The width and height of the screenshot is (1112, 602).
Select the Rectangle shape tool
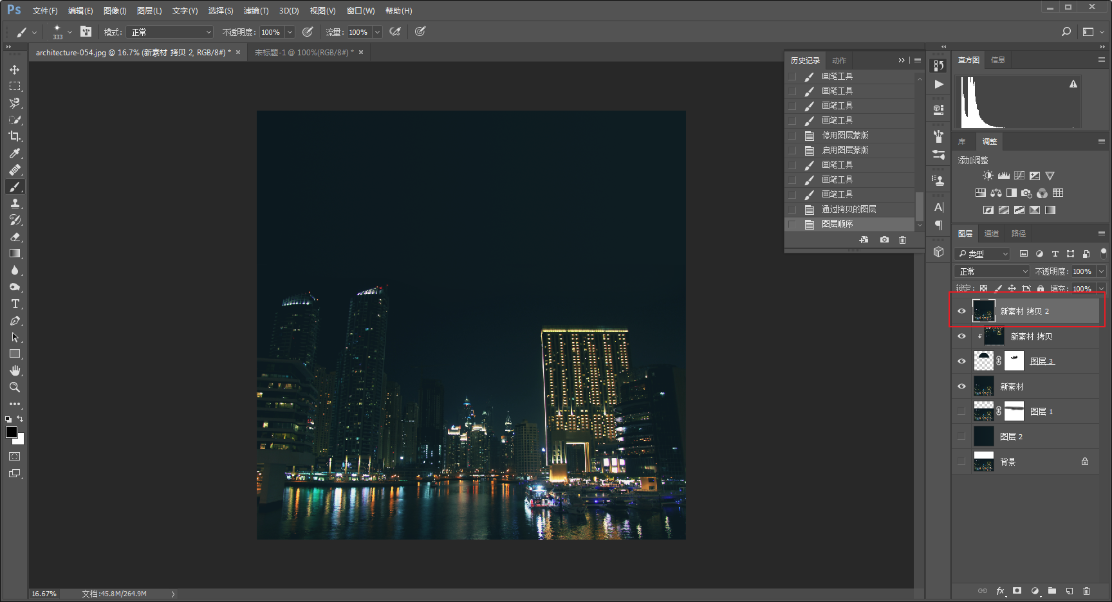pyautogui.click(x=15, y=354)
